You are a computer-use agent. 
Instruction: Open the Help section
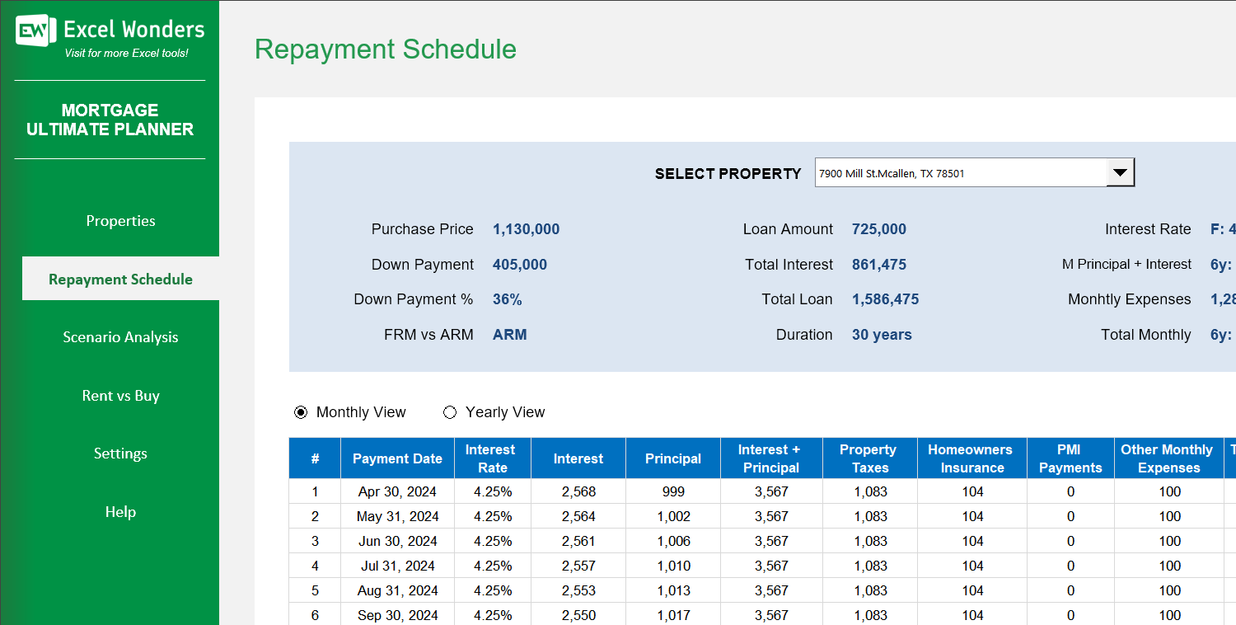tap(120, 511)
